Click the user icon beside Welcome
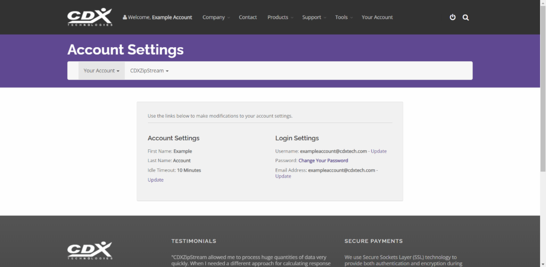Screen dimensions: 546x267 [x=125, y=17]
